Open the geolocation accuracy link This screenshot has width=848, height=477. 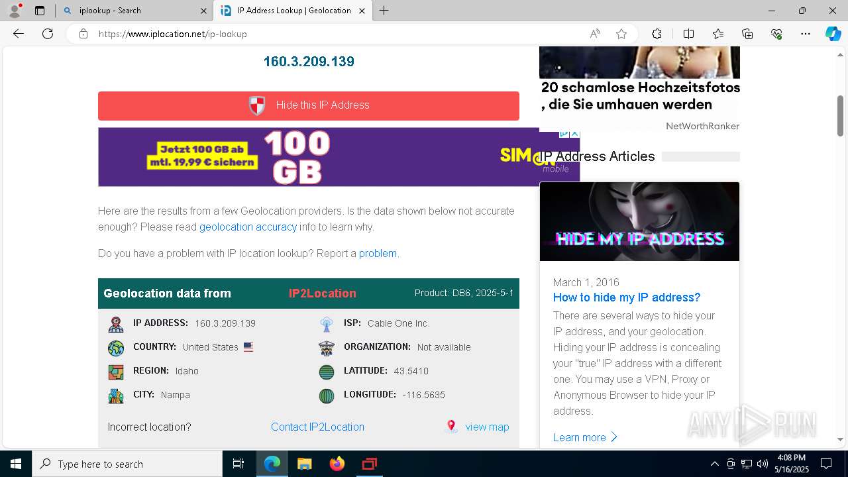pyautogui.click(x=248, y=227)
